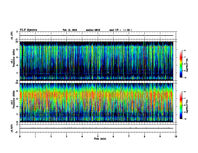Image resolution: width=198 pixels, height=153 pixels.
Task: Click the ch.1 spectrogram panel
Action: point(96,61)
